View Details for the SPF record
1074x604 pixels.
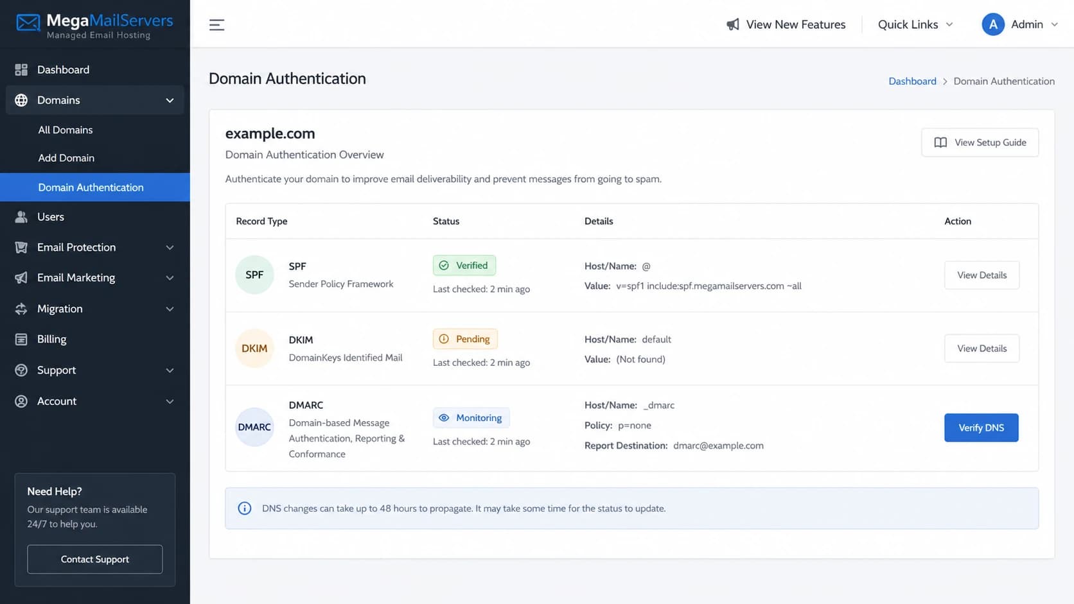coord(982,275)
